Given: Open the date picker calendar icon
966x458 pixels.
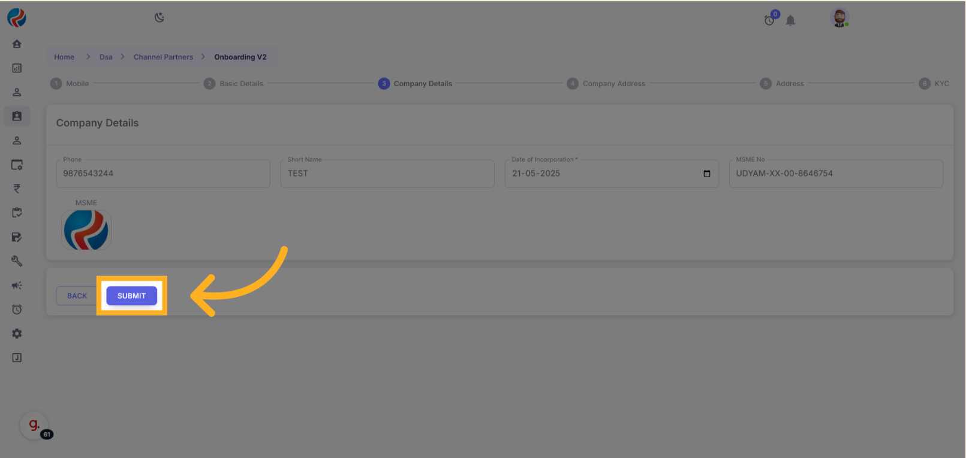Looking at the screenshot, I should pos(706,174).
